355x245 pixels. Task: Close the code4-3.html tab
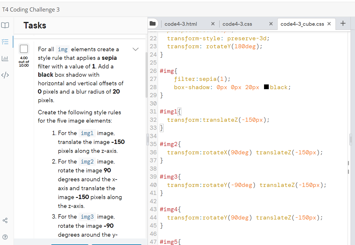(x=212, y=23)
